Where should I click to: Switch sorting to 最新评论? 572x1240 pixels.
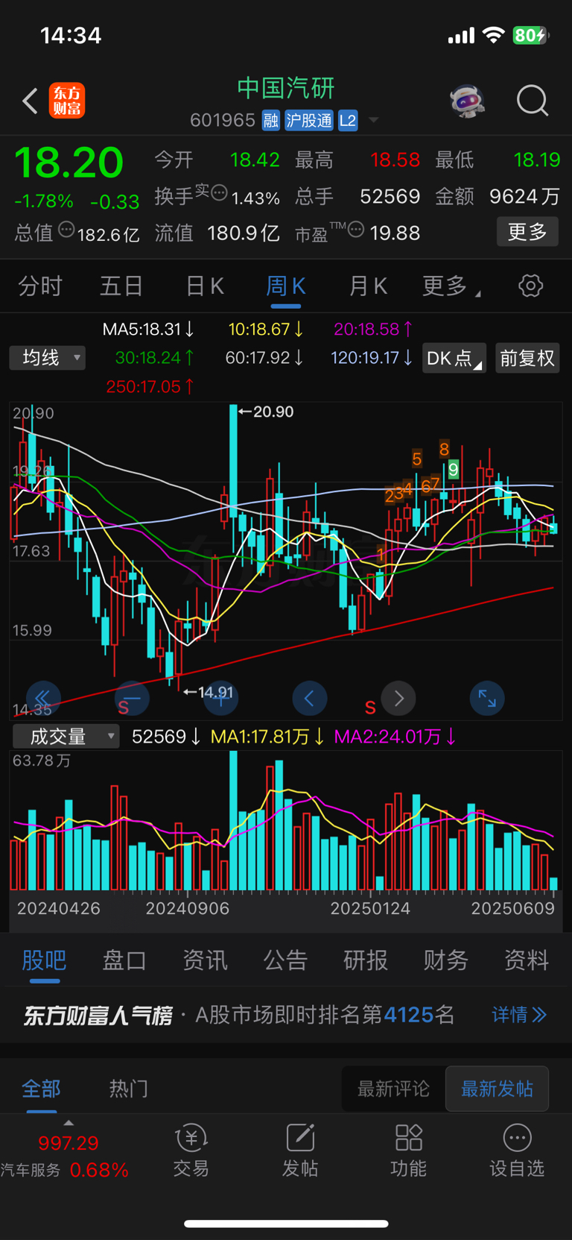click(393, 1089)
